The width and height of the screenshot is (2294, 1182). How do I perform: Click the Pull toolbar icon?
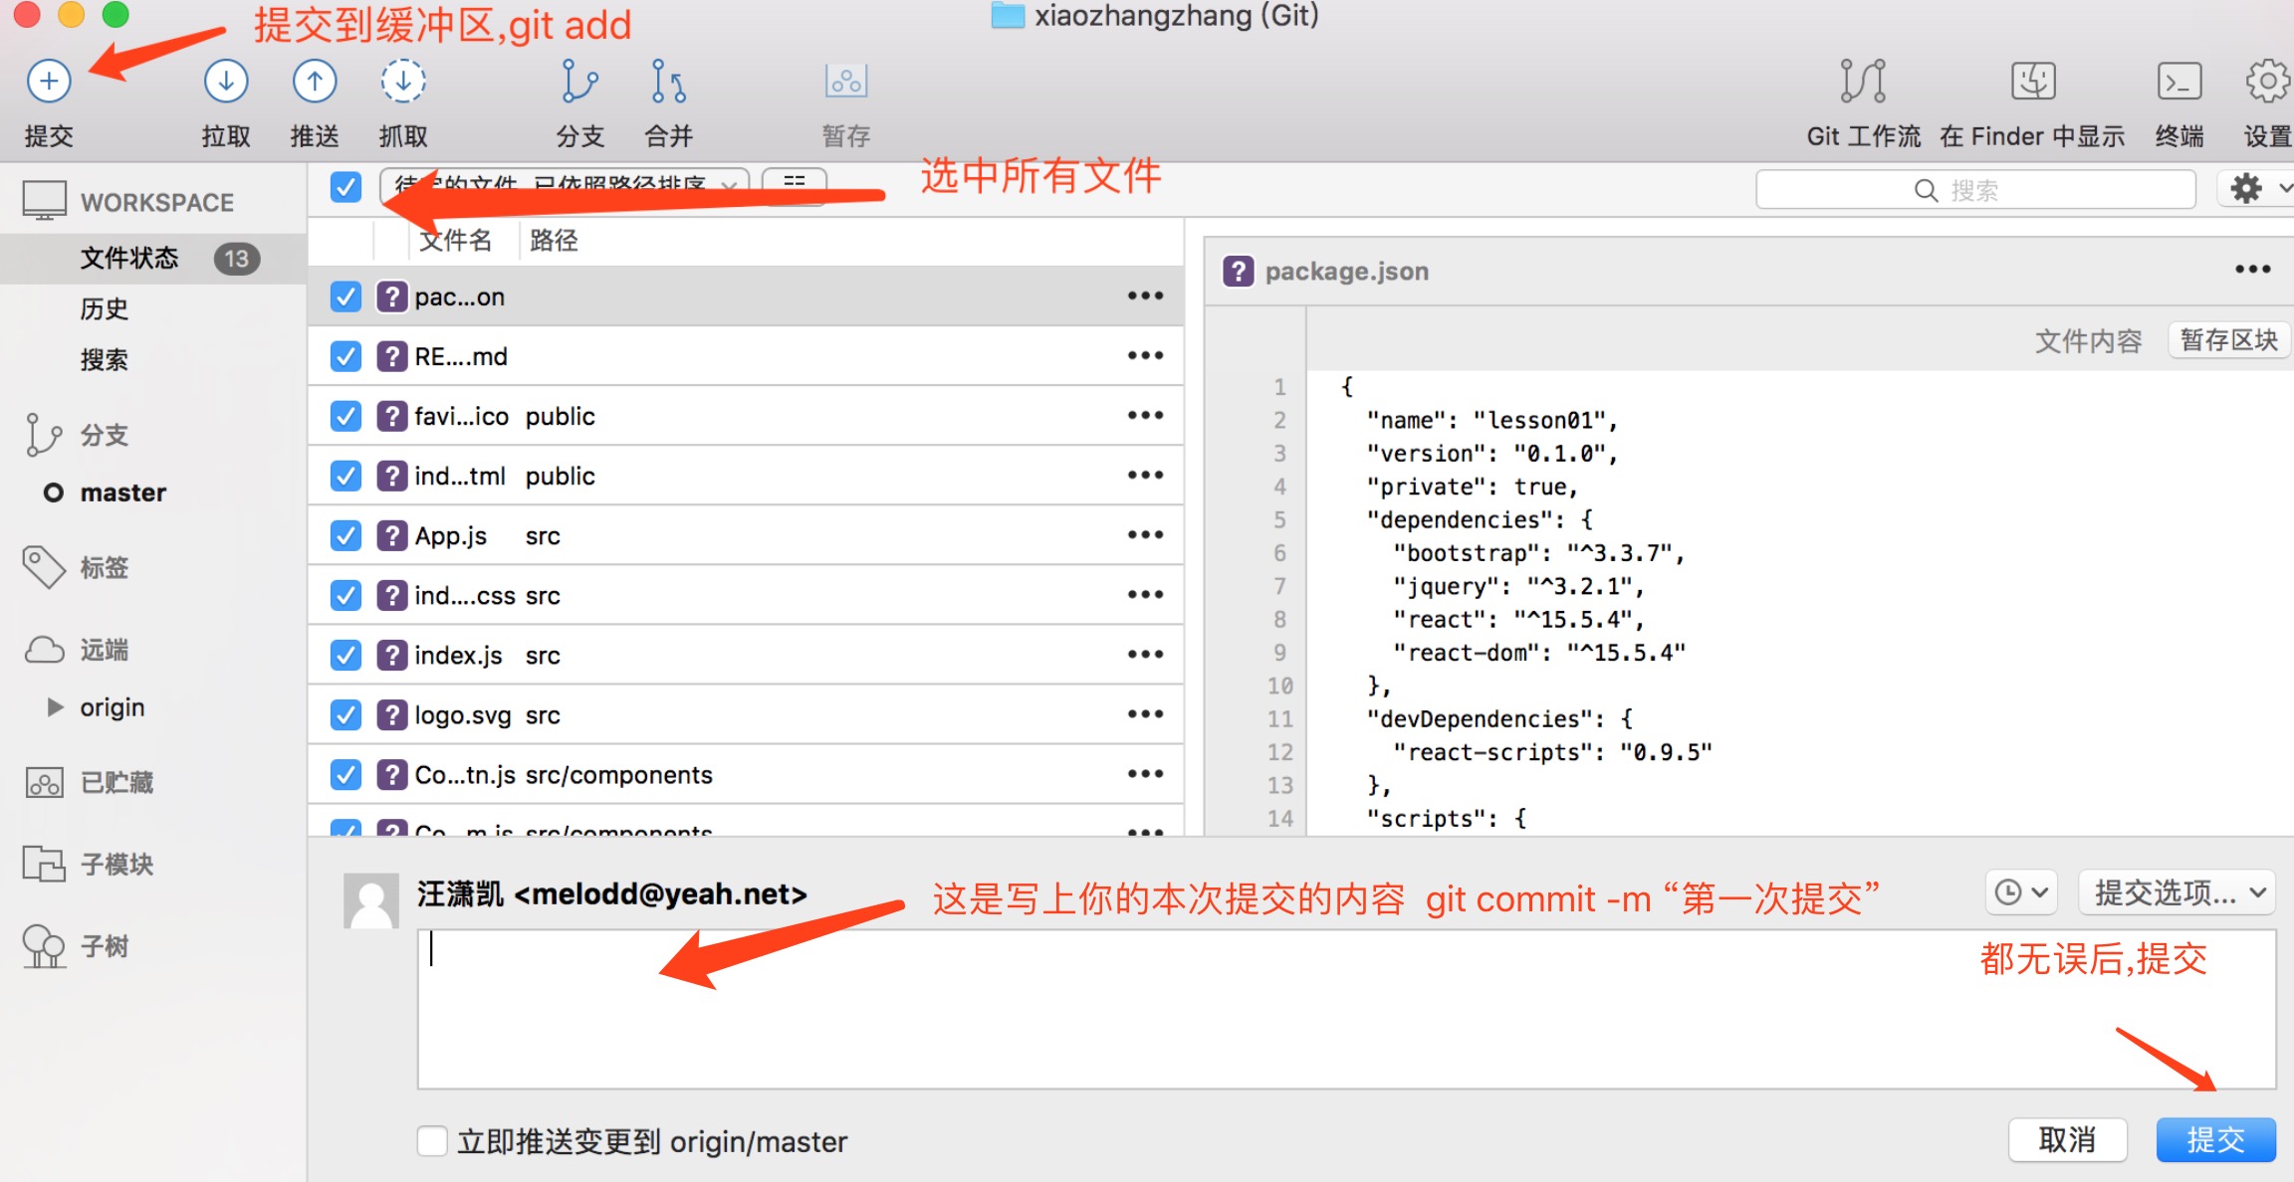click(226, 82)
